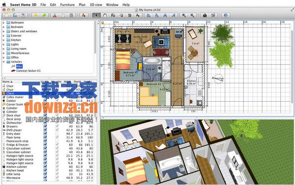Viewport: 295px width, 185px height.
Task: Expand the Doors and windows folder
Action: tap(3, 31)
